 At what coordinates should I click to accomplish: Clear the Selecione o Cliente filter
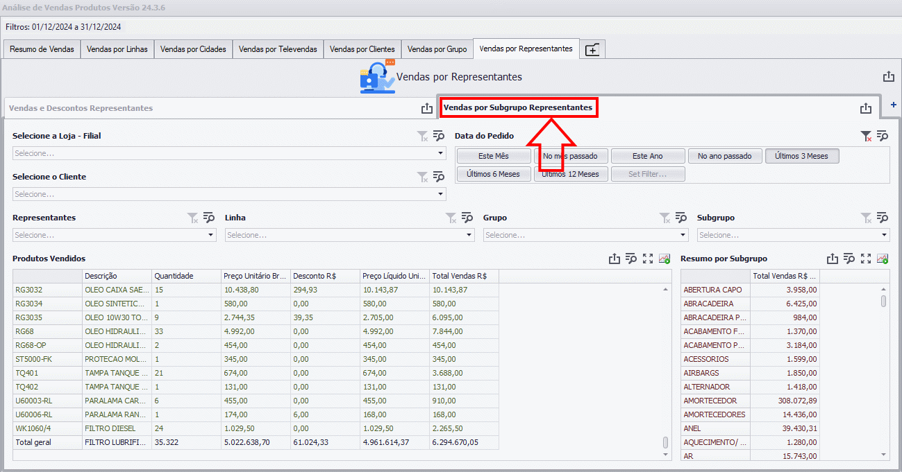pyautogui.click(x=422, y=177)
